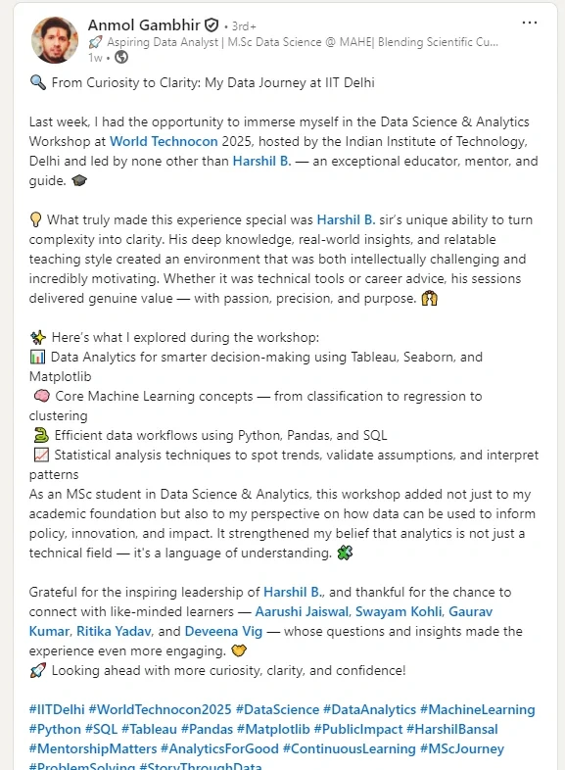Image resolution: width=565 pixels, height=770 pixels.
Task: Open Swayam Kohli's profile link
Action: click(x=399, y=611)
